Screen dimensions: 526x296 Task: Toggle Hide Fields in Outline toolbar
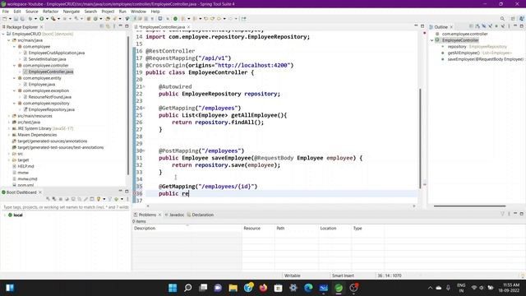point(484,26)
